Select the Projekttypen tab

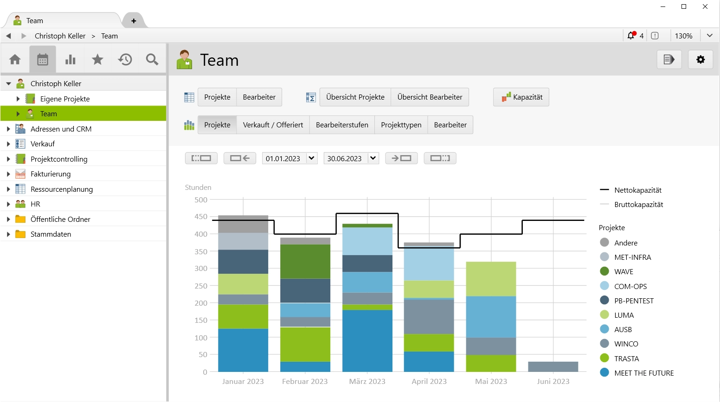pyautogui.click(x=401, y=125)
